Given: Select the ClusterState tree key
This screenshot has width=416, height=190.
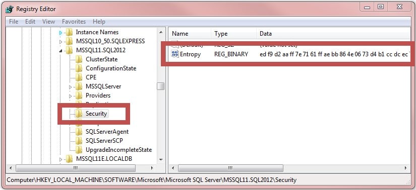Looking at the screenshot, I should pyautogui.click(x=102, y=59).
